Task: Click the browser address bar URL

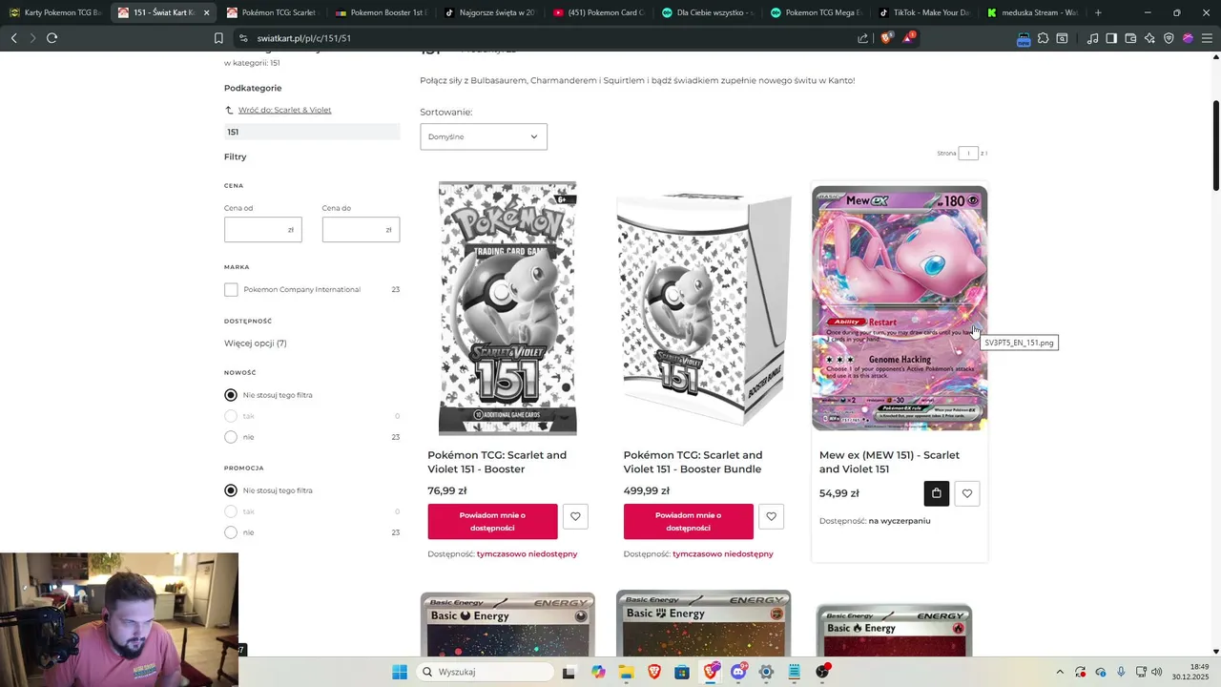Action: tap(303, 38)
